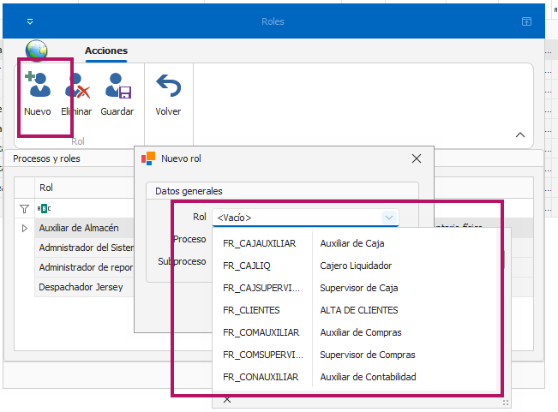
Task: Expand the Auxiliar de Almacén row
Action: (x=24, y=228)
